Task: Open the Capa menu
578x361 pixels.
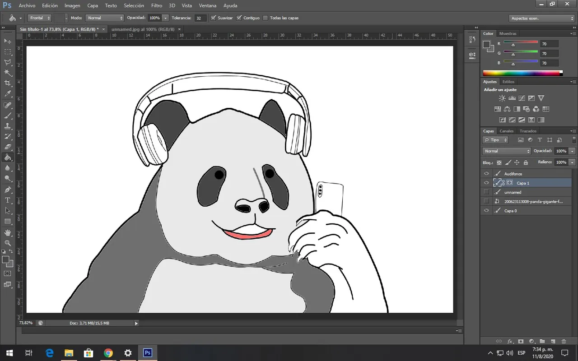Action: point(93,6)
